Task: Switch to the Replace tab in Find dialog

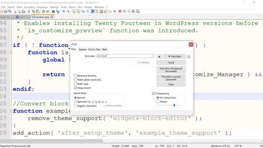Action: pyautogui.click(x=83, y=49)
